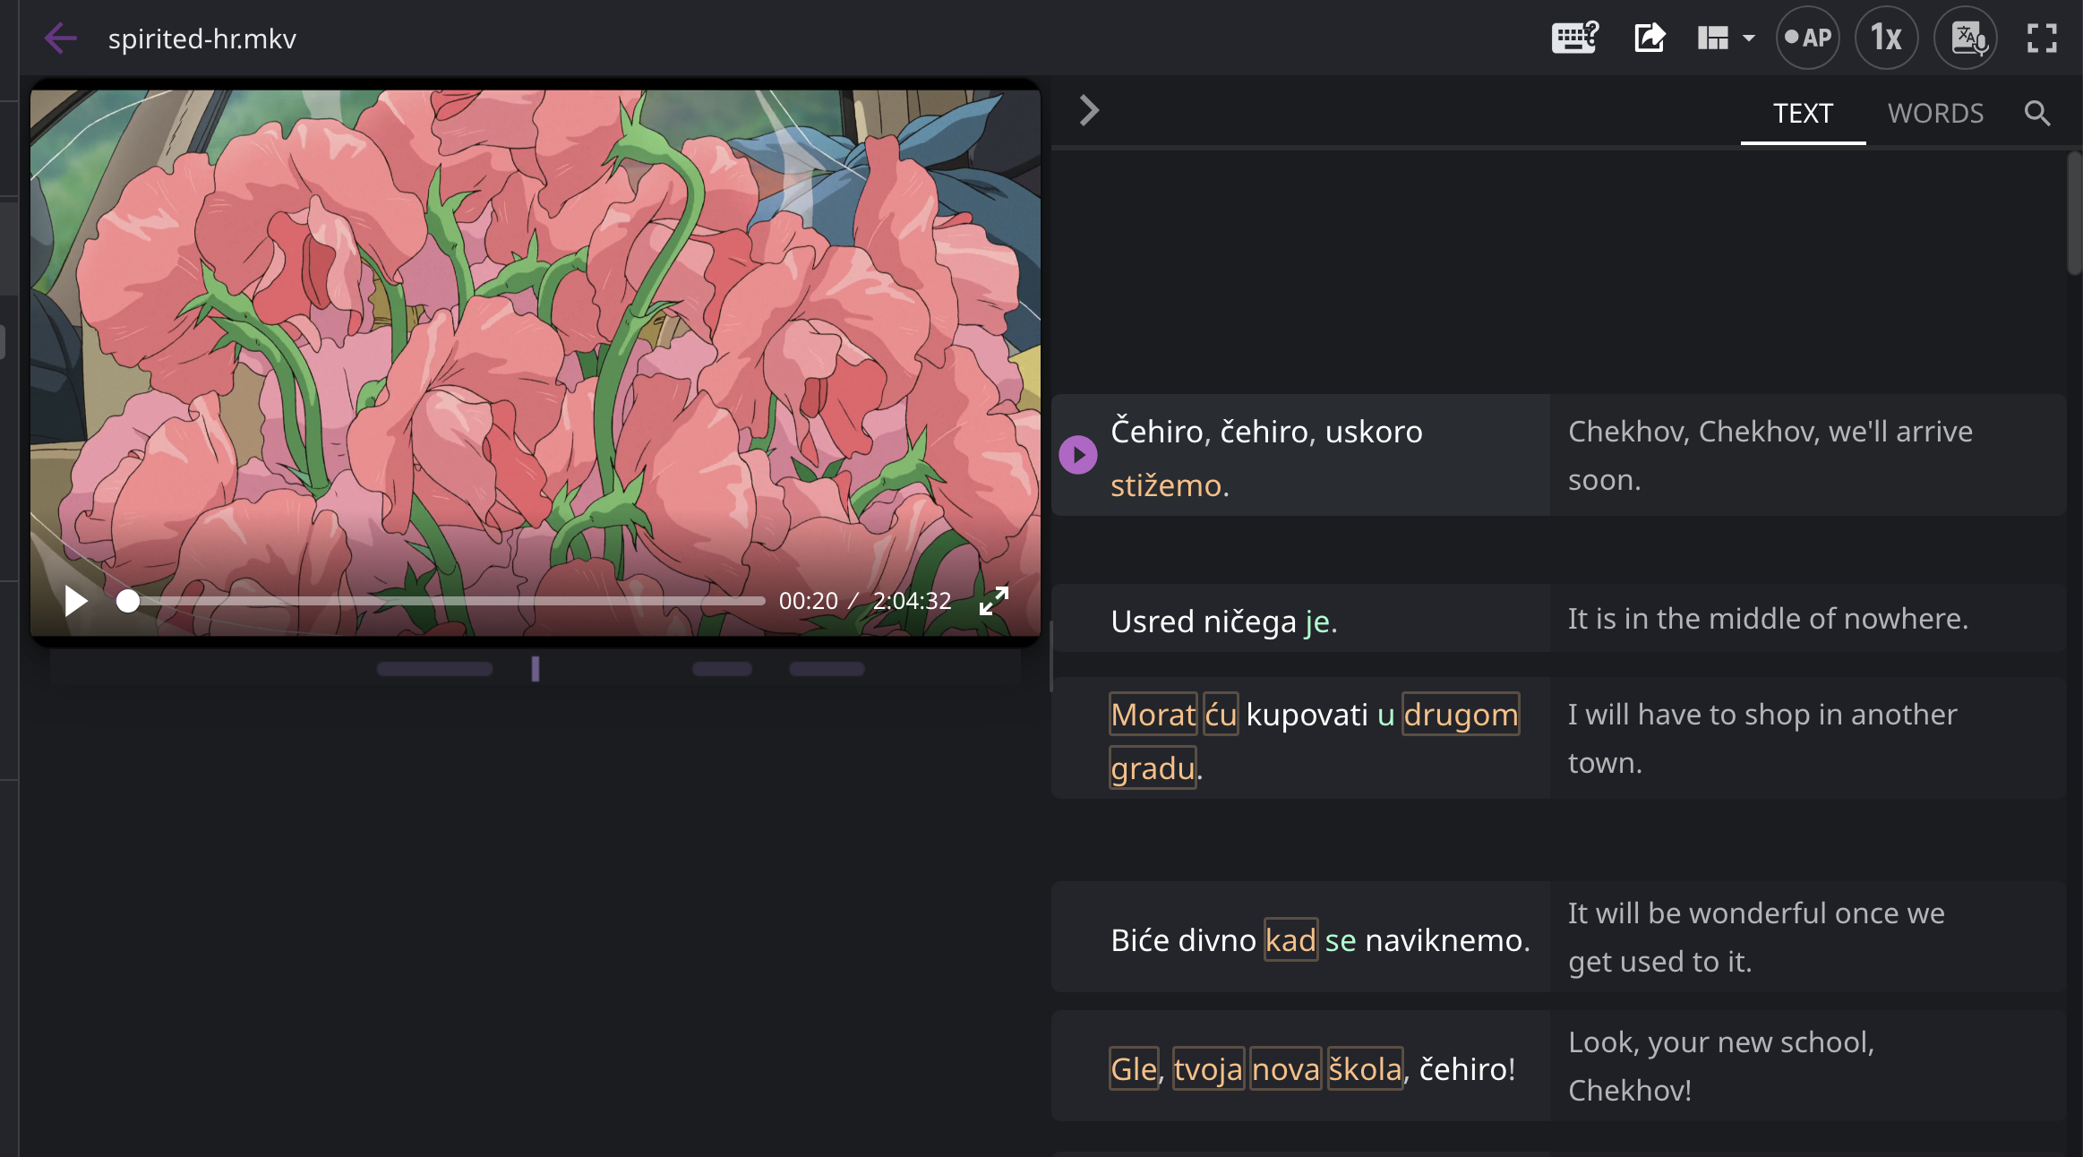Image resolution: width=2083 pixels, height=1157 pixels.
Task: Click the word 'škola'
Action: (x=1365, y=1069)
